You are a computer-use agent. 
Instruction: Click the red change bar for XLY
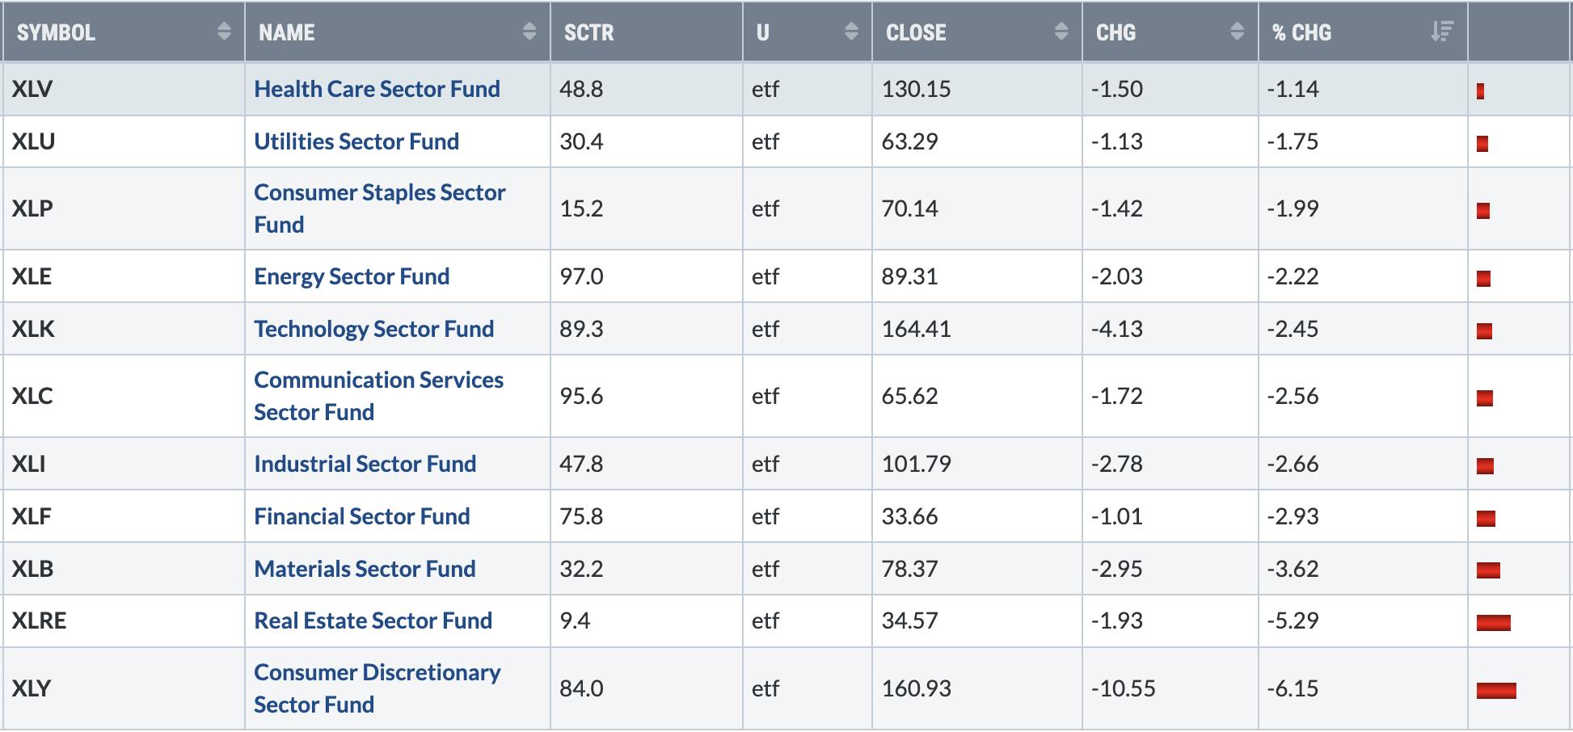(1496, 690)
